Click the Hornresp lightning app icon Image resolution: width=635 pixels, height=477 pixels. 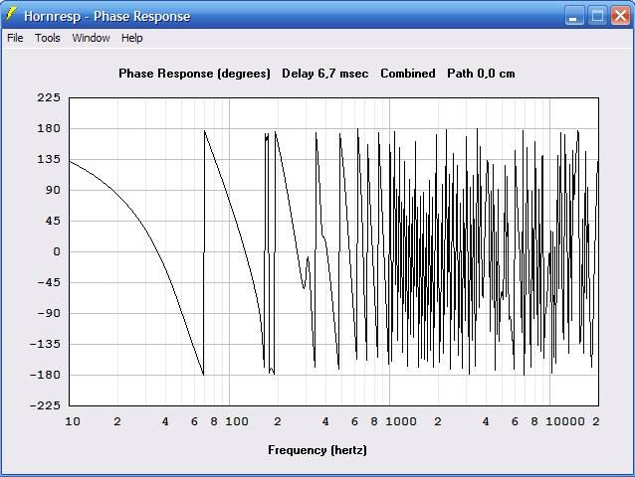[11, 15]
